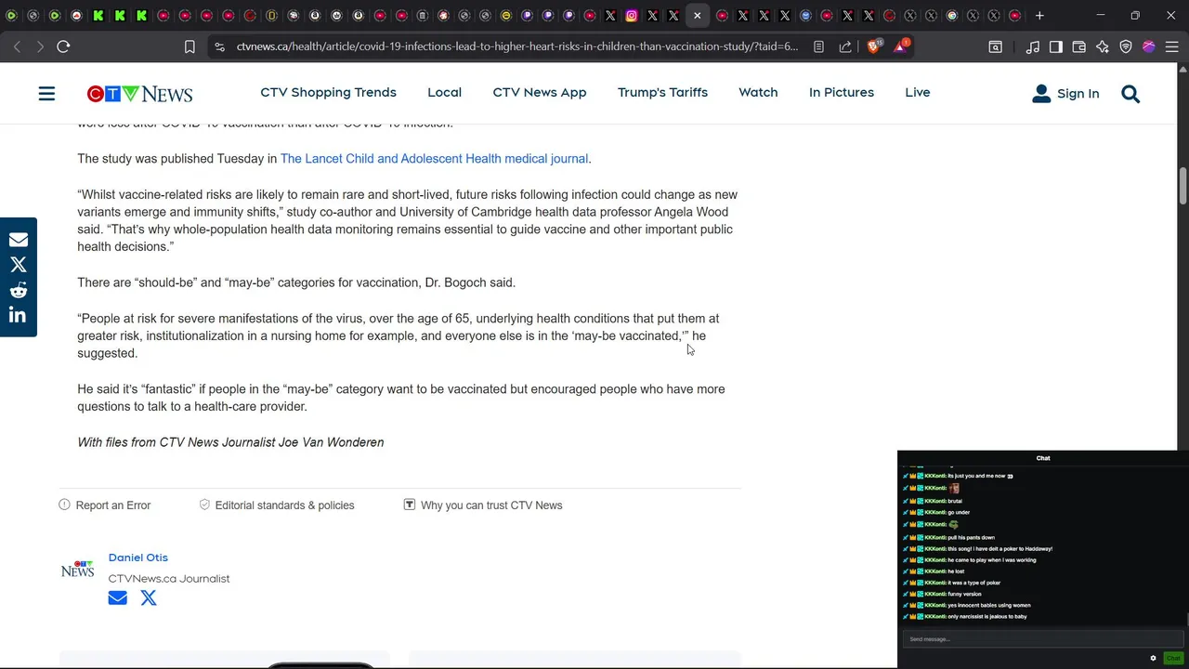
Task: View site information and permissions in address bar
Action: (218, 46)
